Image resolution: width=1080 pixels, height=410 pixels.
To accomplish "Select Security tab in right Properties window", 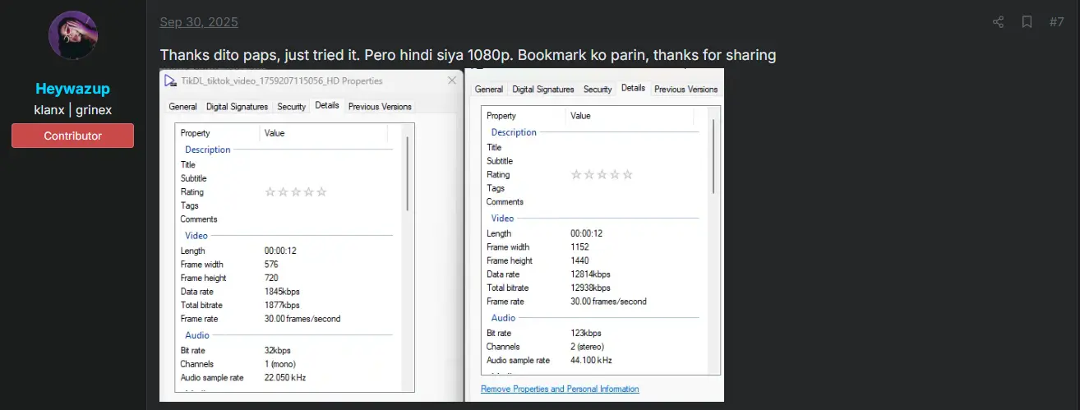I will pos(598,89).
